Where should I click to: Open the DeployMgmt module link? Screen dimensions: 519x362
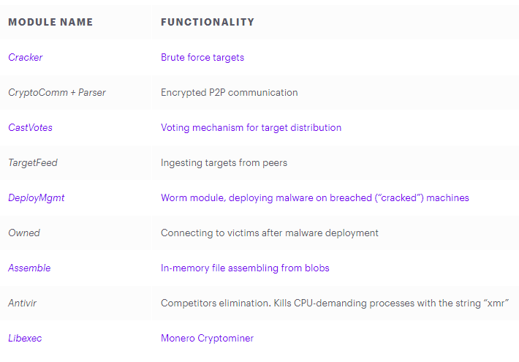[x=37, y=198]
